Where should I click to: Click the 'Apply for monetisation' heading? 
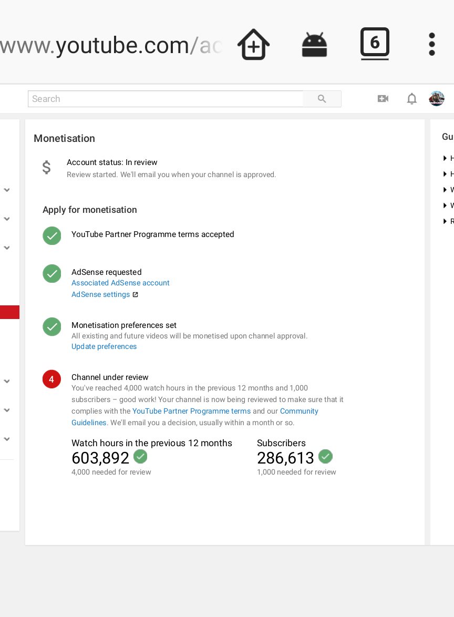pyautogui.click(x=90, y=210)
